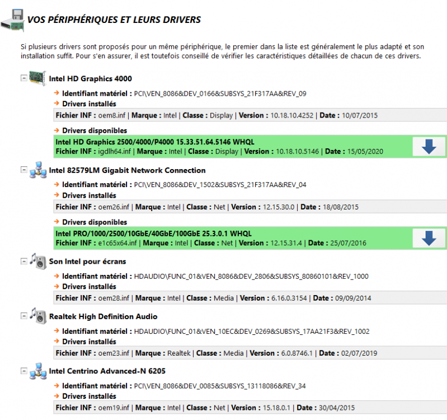Click the Realtek version 6.0.8746.1 value

[x=297, y=353]
